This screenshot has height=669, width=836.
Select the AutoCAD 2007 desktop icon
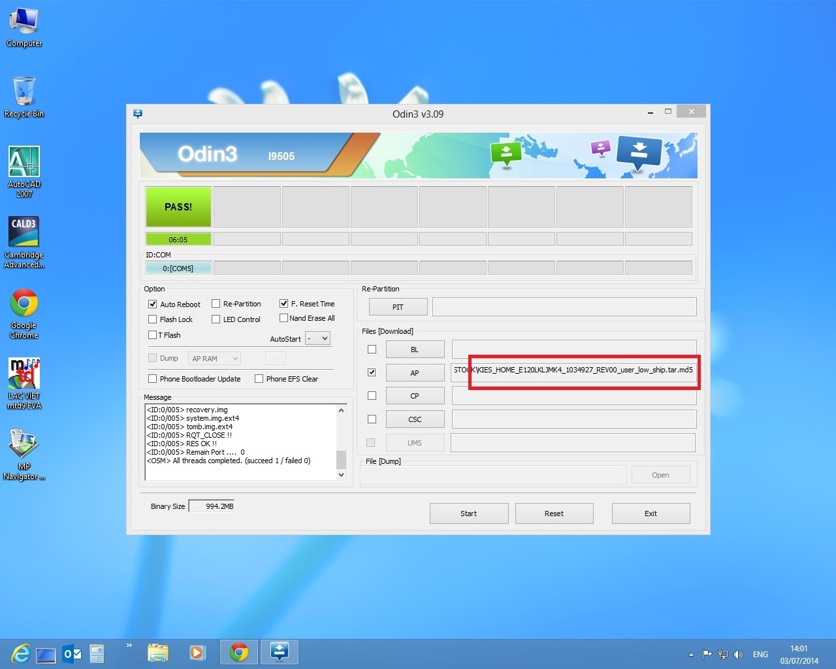pyautogui.click(x=24, y=171)
